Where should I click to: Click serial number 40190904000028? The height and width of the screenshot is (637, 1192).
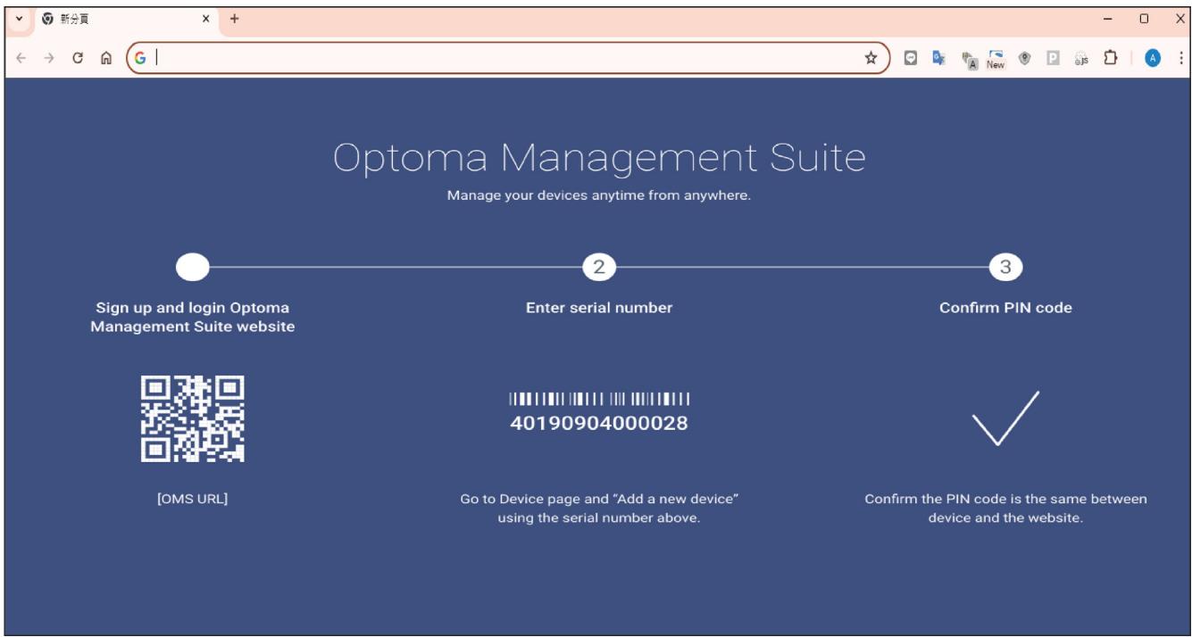click(x=599, y=423)
